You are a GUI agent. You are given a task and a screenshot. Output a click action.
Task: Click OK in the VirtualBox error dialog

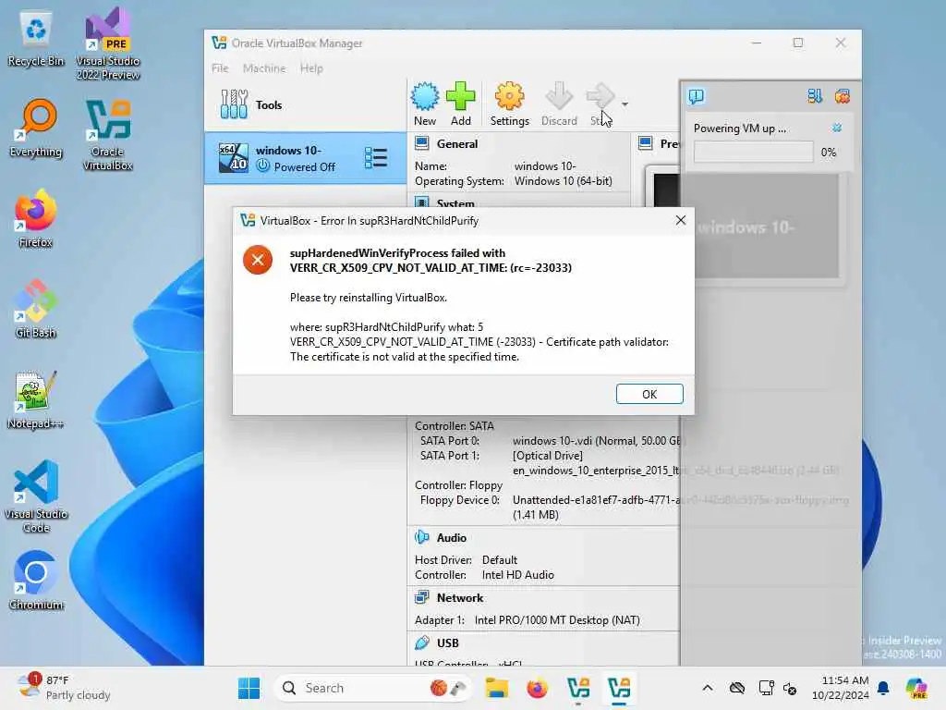point(649,394)
